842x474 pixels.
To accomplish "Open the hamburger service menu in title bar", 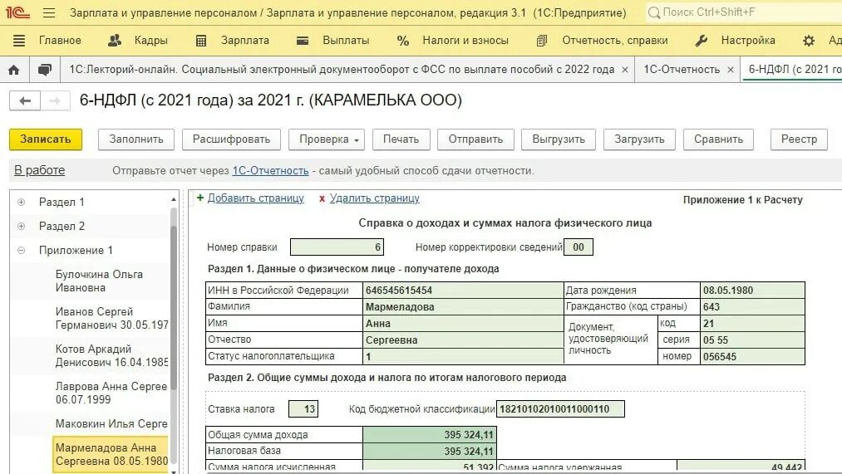I will click(49, 12).
